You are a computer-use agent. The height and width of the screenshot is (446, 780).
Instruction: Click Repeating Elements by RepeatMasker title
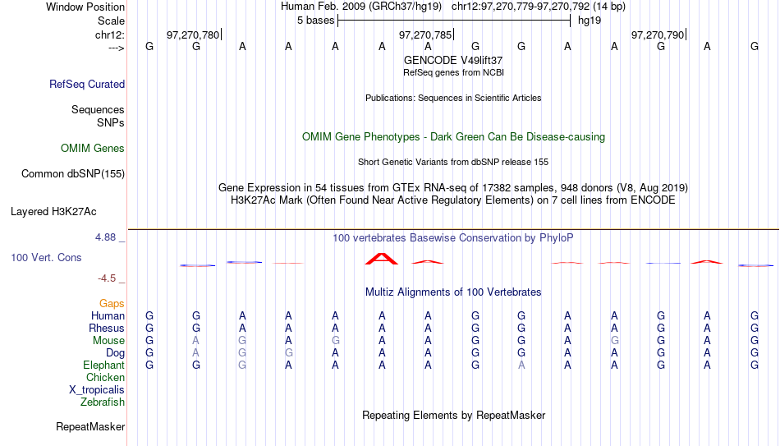click(x=453, y=415)
